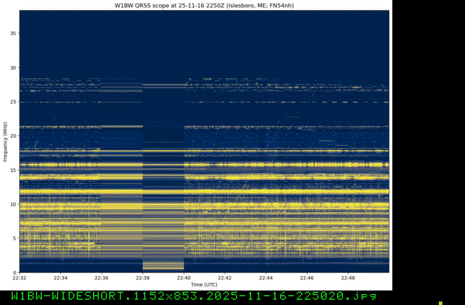465x305 pixels.
Task: Click the 5 tick on the frequency axis
Action: (x=15, y=238)
